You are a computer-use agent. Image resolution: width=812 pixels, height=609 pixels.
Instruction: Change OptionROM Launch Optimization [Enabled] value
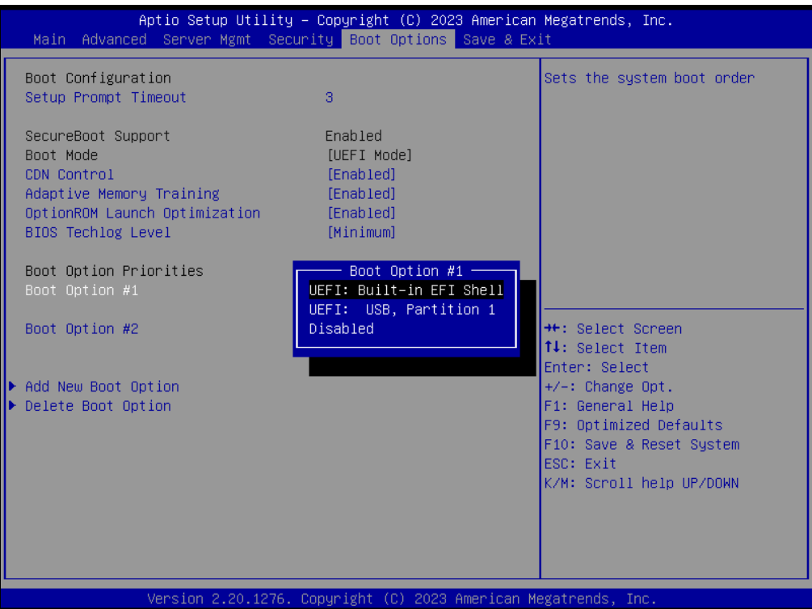pyautogui.click(x=361, y=213)
